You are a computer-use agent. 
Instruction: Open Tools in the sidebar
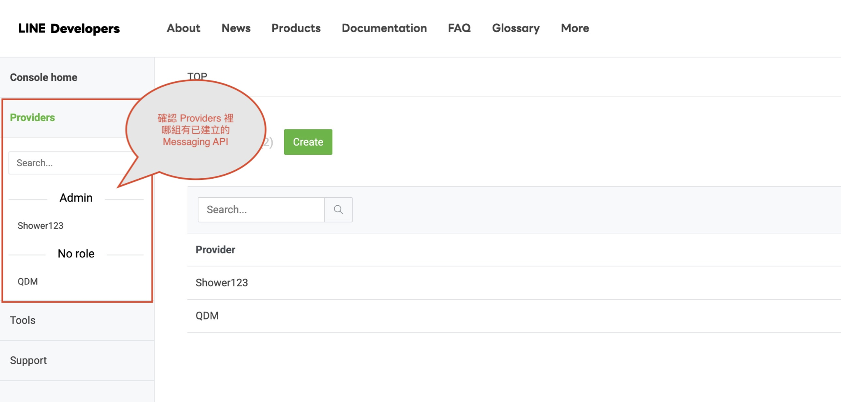23,320
